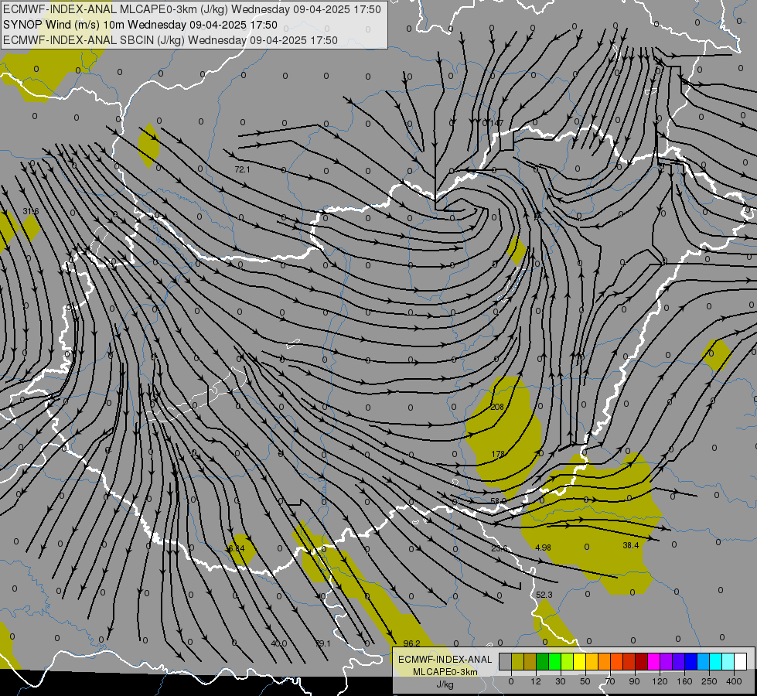Click the map value 96.2
This screenshot has width=757, height=696.
point(412,643)
